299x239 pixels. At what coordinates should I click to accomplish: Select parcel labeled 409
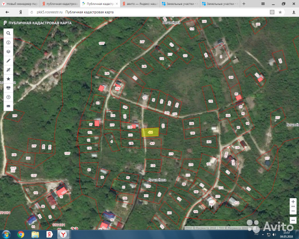pyautogui.click(x=152, y=143)
